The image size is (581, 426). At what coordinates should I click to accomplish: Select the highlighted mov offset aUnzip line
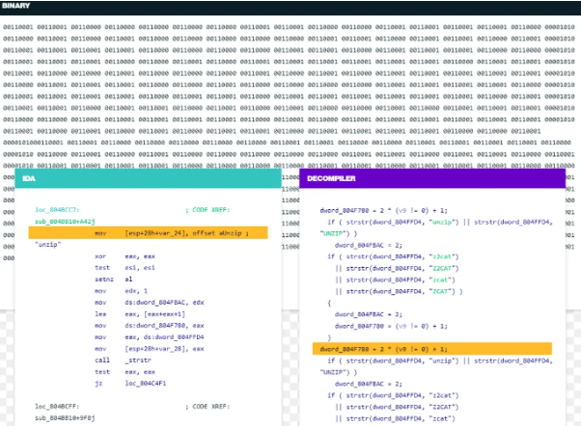coord(148,233)
